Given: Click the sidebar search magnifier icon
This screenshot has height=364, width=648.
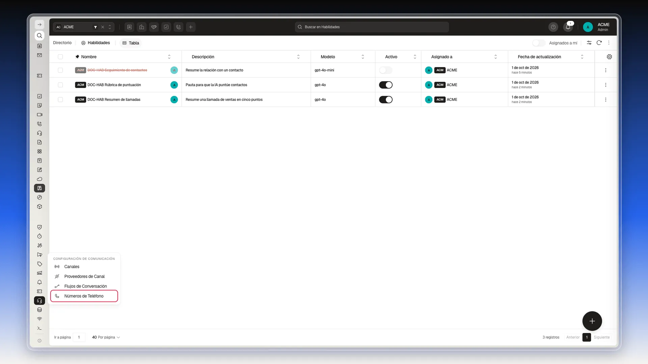Looking at the screenshot, I should click(39, 36).
